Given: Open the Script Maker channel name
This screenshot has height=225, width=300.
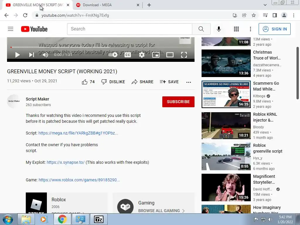Looking at the screenshot, I should tap(37, 99).
